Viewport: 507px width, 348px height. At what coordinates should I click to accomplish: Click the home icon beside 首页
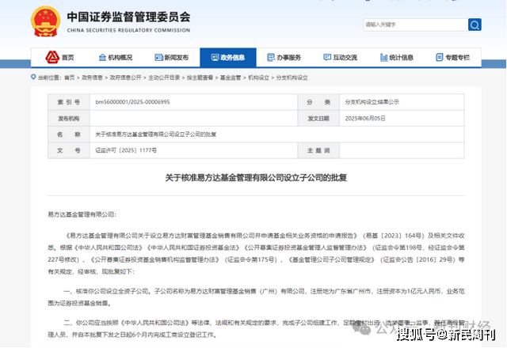click(52, 58)
